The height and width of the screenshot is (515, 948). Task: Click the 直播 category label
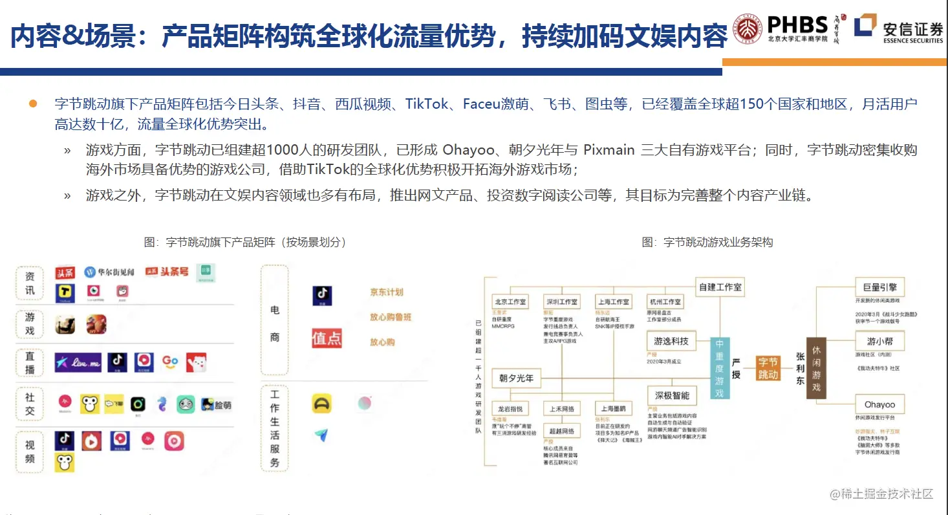click(30, 362)
